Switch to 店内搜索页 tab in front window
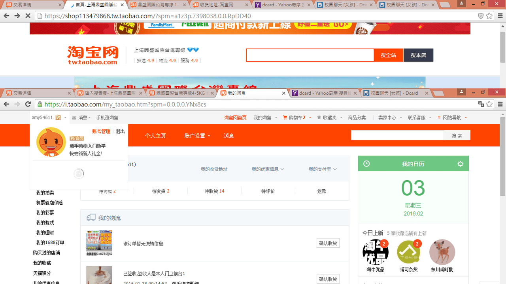 click(110, 93)
